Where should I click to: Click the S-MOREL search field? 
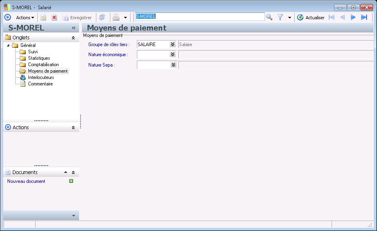(200, 16)
